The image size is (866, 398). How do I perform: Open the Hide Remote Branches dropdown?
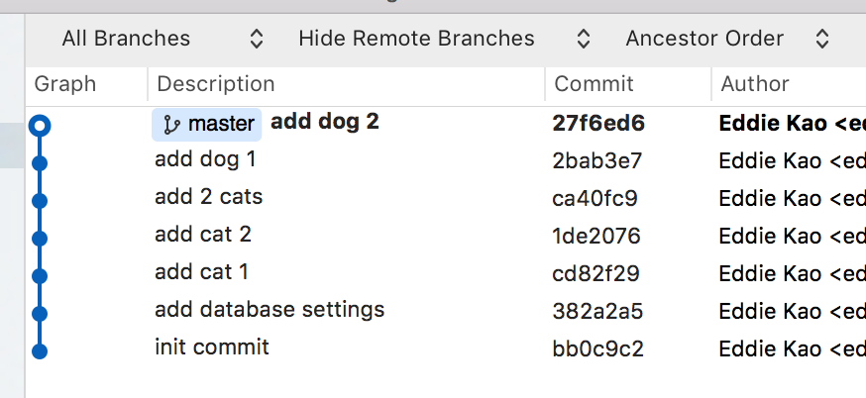point(444,39)
